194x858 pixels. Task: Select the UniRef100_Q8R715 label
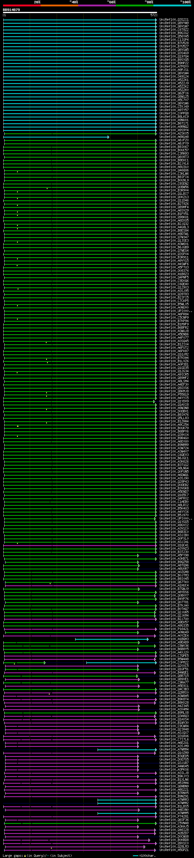coord(174,676)
